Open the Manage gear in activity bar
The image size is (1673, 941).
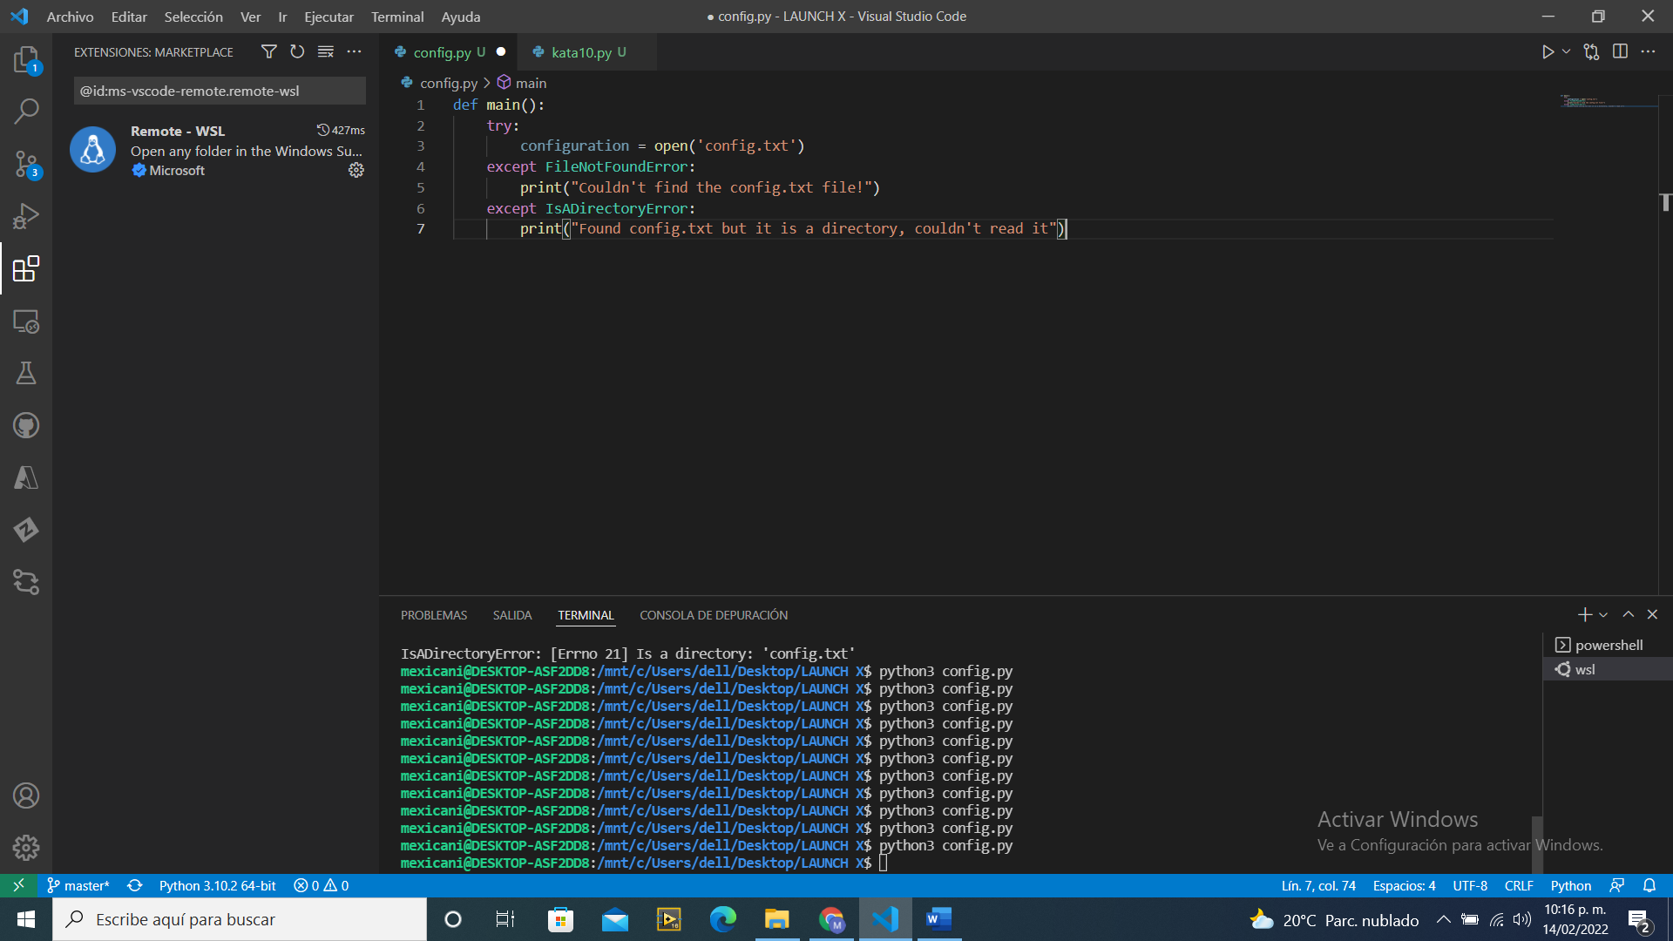click(26, 848)
